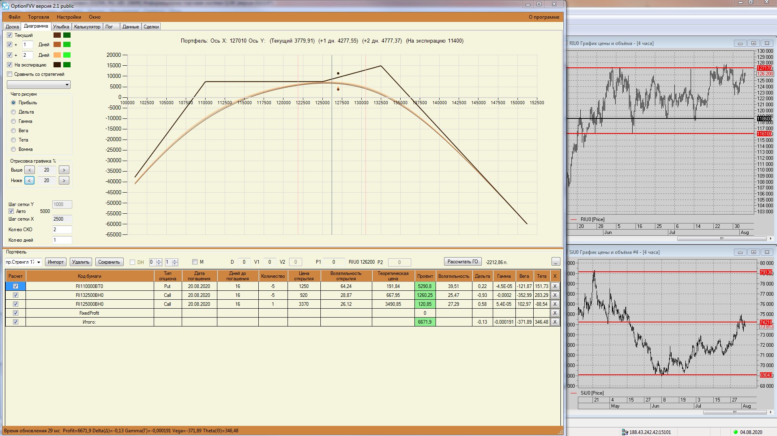
Task: Decrease the Выше chart percentage with left arrow
Action: (x=29, y=170)
